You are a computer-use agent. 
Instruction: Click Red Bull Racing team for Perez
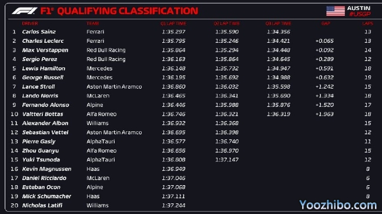106,59
